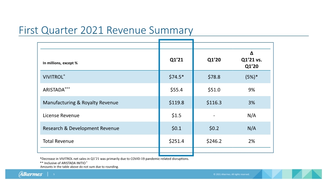The image size is (327, 184).
Task: Select the $55.4 ARISTADA value
Action: click(x=176, y=90)
